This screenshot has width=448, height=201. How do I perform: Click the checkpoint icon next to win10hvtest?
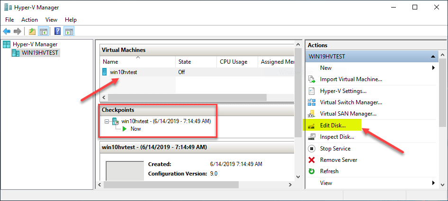pyautogui.click(x=116, y=121)
